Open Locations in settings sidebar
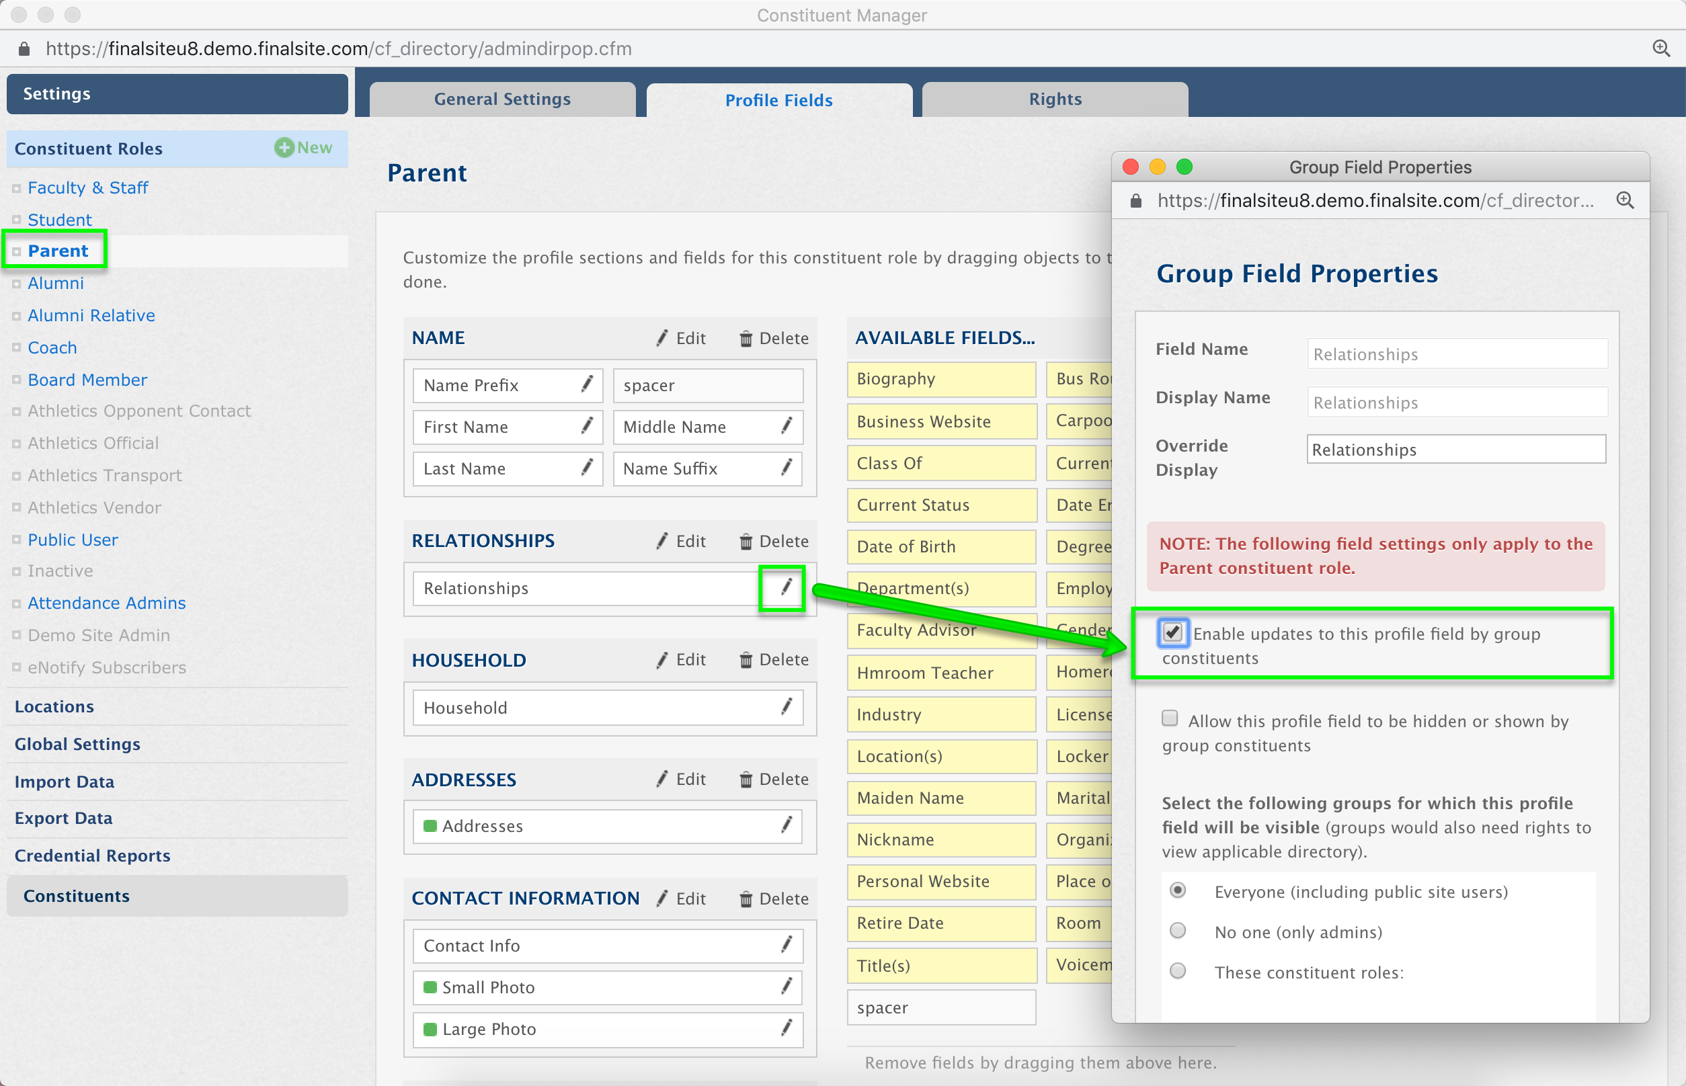This screenshot has width=1686, height=1086. coord(54,706)
